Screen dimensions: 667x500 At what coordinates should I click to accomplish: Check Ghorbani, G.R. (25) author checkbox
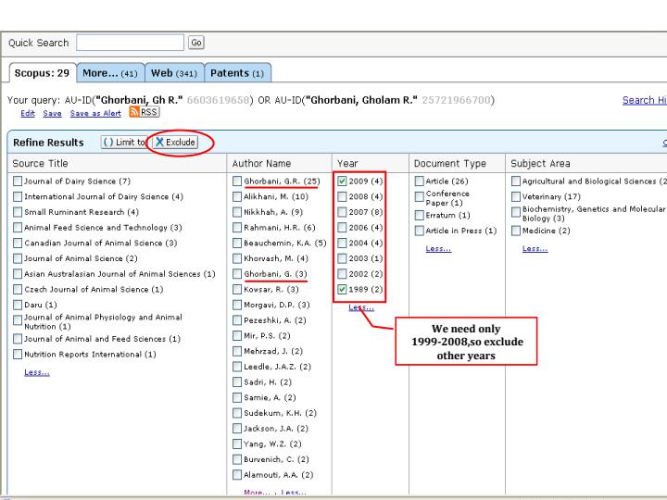pos(237,181)
